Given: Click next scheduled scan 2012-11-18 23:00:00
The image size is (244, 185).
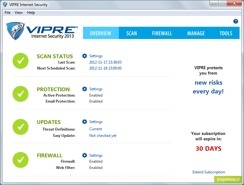Looking at the screenshot, I should [105, 68].
